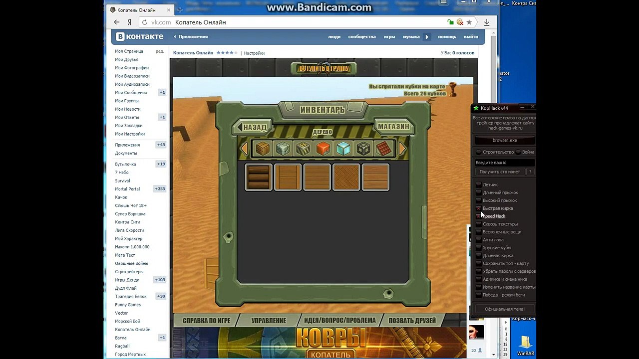Select the Война radio button in KopHack

518,152
